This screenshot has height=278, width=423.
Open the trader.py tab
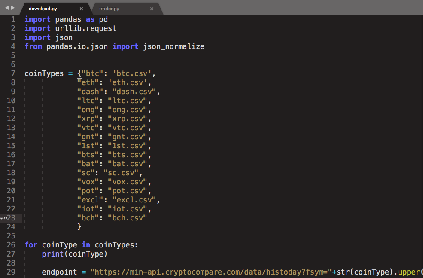pyautogui.click(x=109, y=9)
